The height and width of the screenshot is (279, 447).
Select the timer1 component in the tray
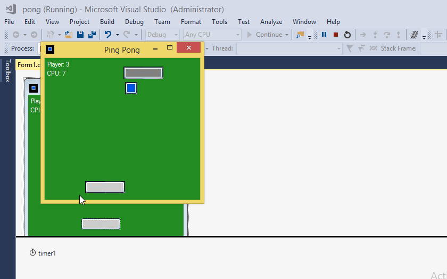(x=43, y=253)
